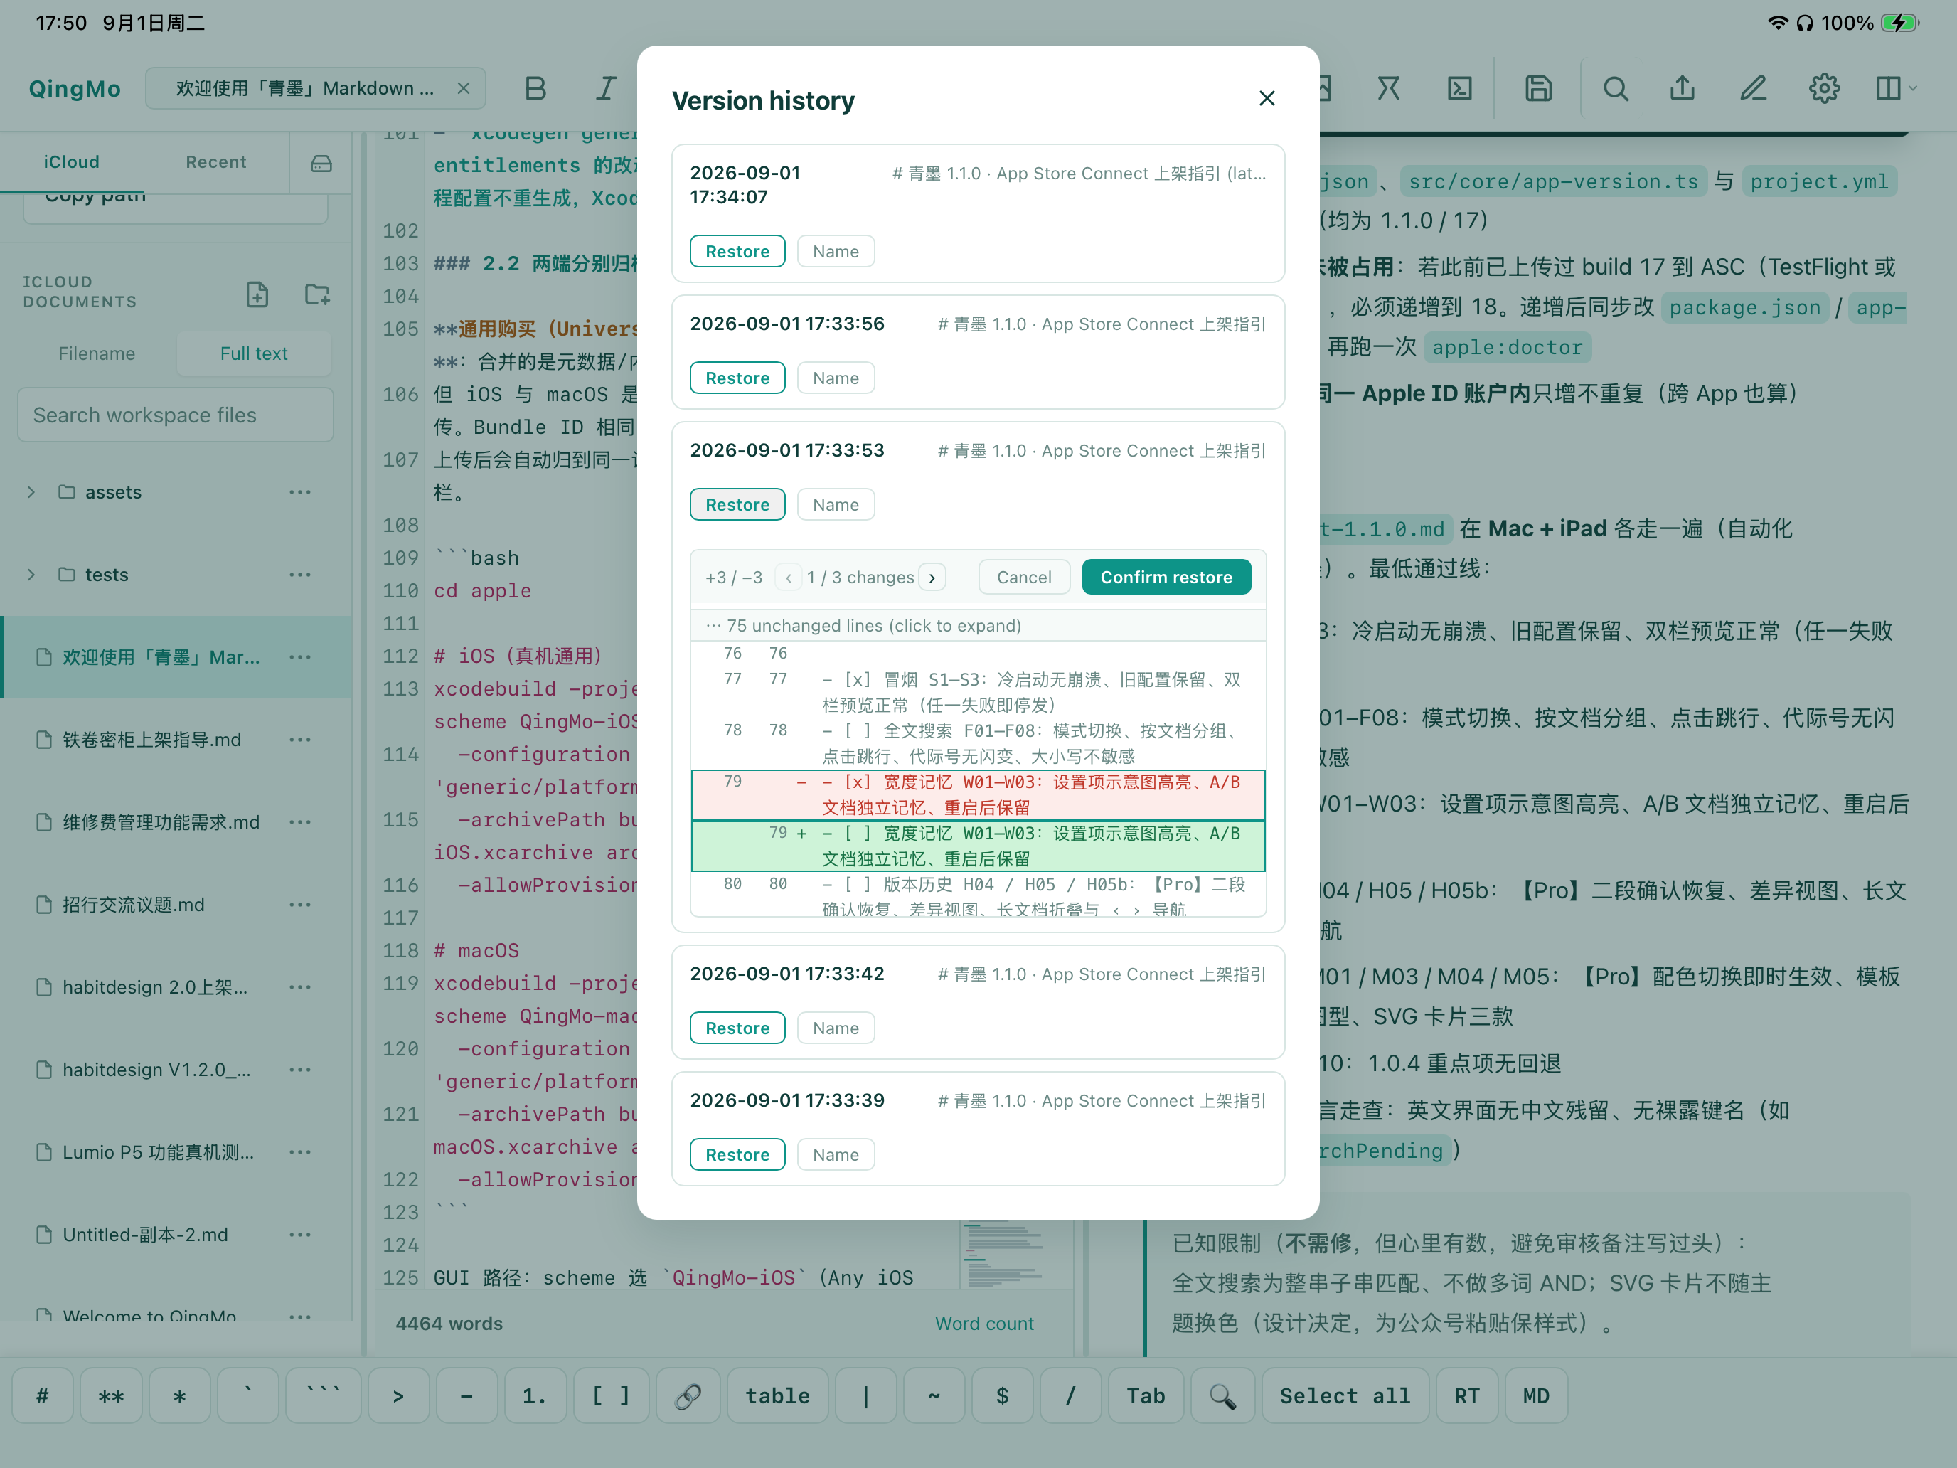Image resolution: width=1957 pixels, height=1468 pixels.
Task: Open settings gear icon
Action: coord(1824,88)
